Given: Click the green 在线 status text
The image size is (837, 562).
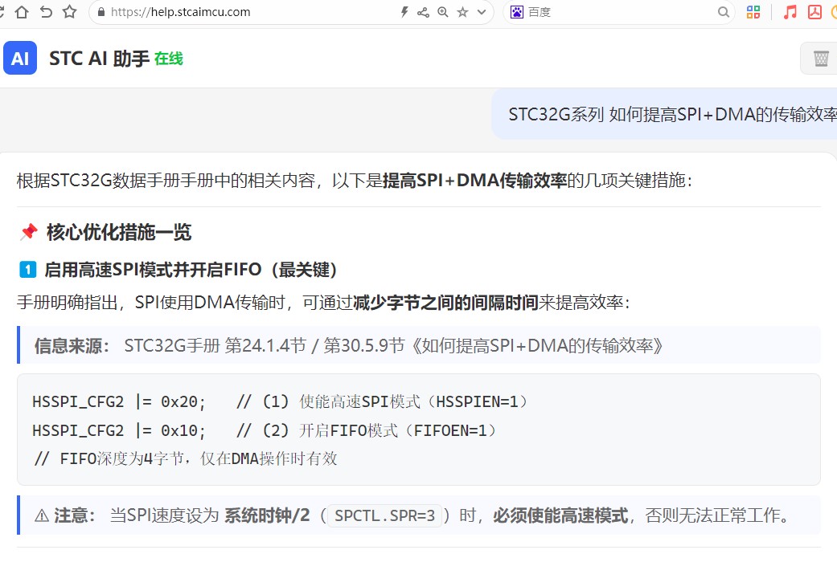Looking at the screenshot, I should click(169, 58).
